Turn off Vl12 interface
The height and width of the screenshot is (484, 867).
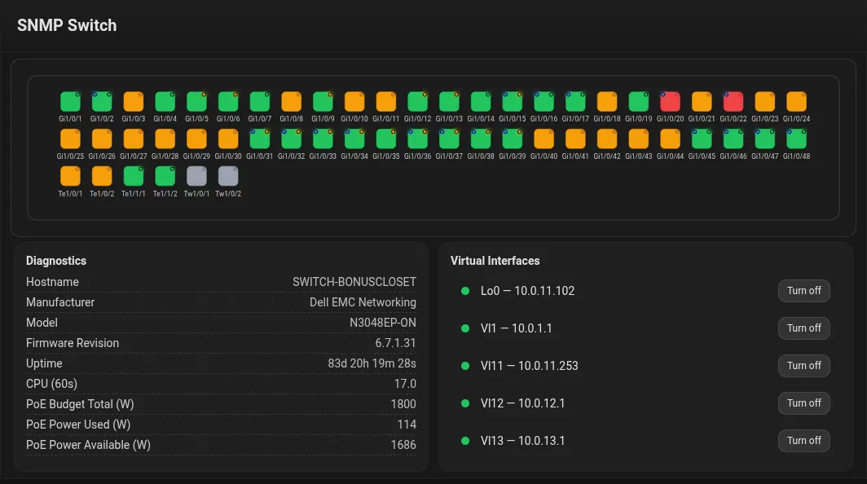click(804, 403)
